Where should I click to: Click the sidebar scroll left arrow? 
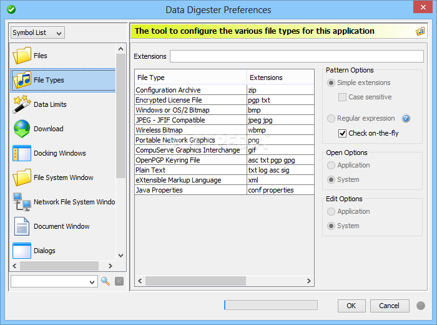(14, 266)
